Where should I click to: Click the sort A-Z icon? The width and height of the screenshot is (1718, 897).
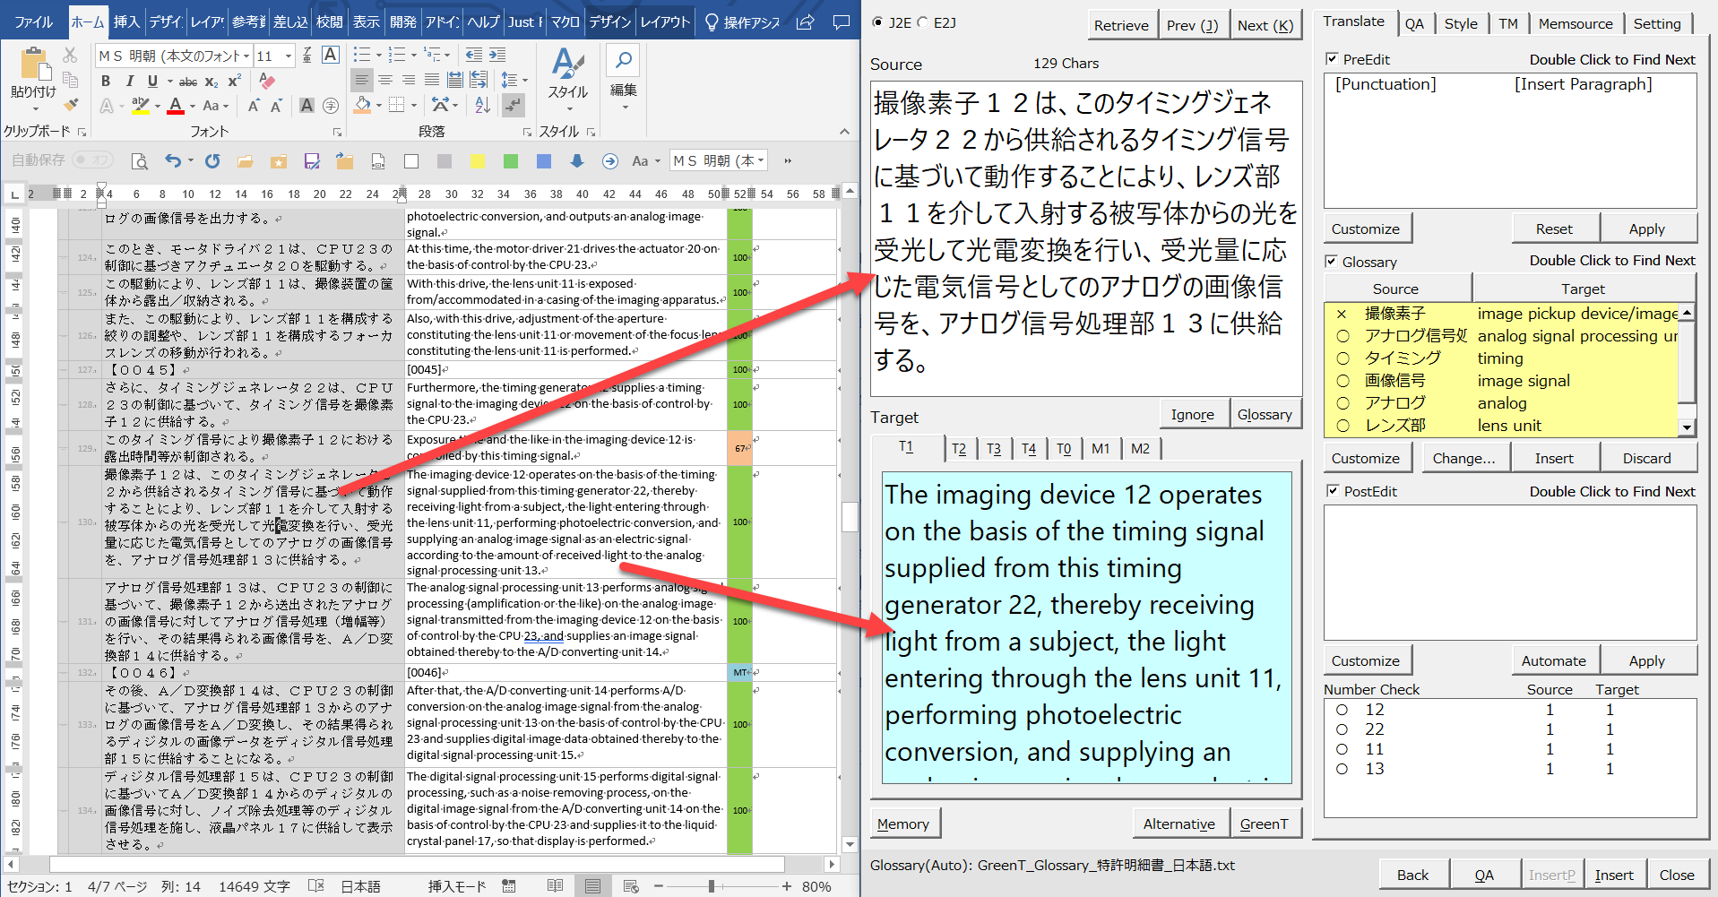pos(482,106)
